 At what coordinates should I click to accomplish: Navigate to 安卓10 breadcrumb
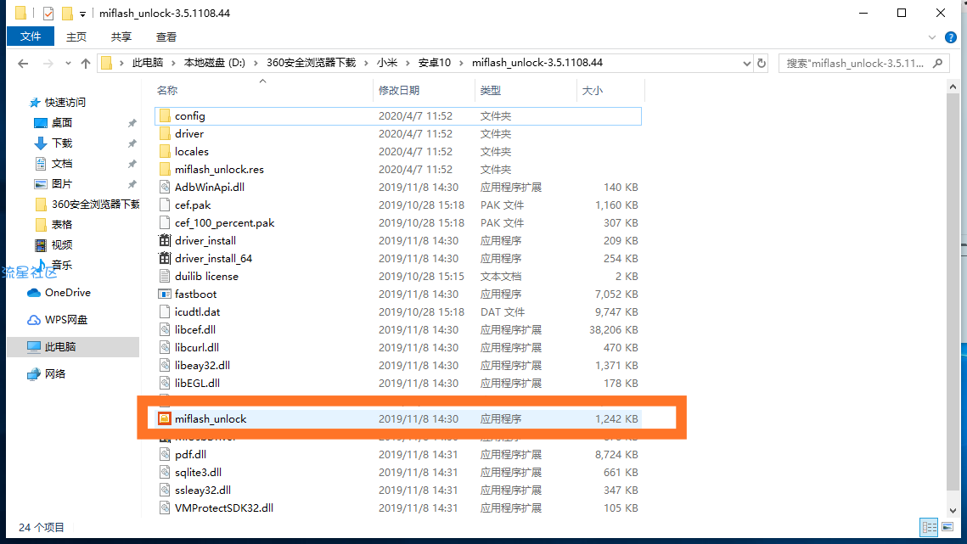pos(435,63)
